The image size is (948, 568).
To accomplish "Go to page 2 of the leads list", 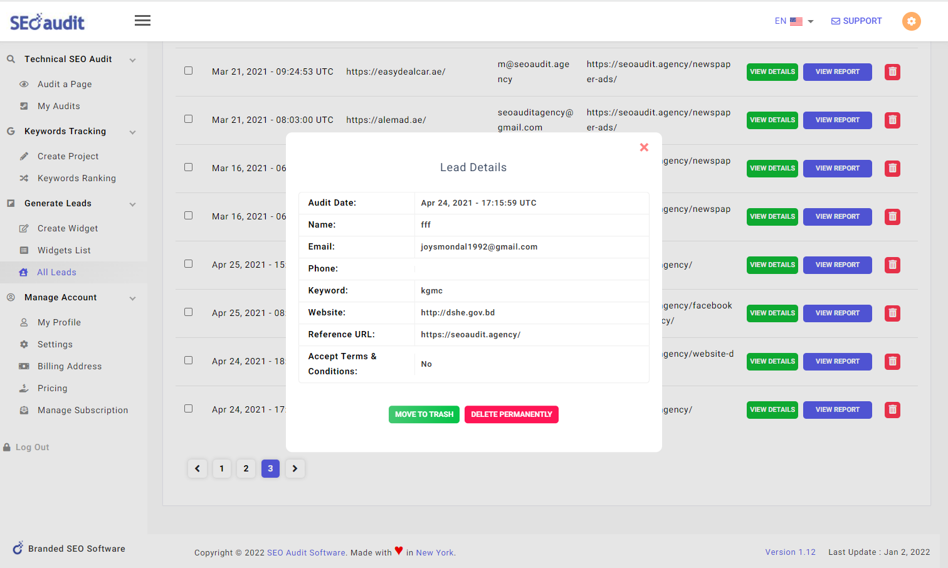I will (x=246, y=468).
